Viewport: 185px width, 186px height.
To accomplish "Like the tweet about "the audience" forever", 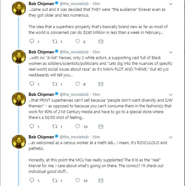I will coord(78,42).
